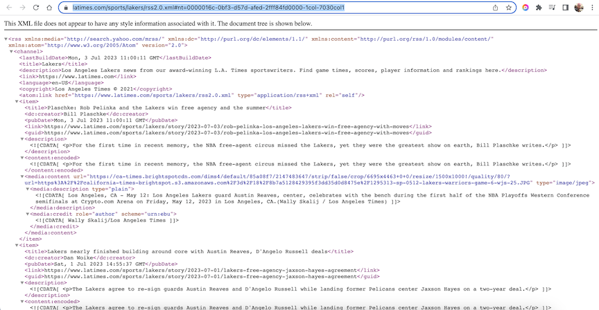
Task: Click the channel description text
Action: click(x=281, y=70)
